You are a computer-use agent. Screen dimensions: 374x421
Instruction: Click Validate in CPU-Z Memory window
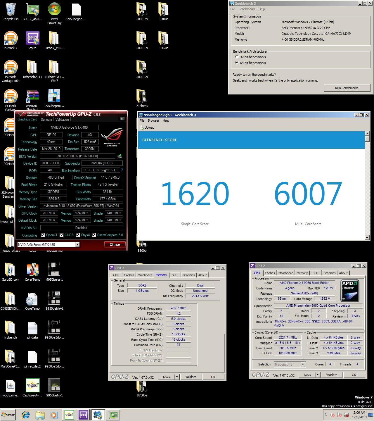click(191, 377)
